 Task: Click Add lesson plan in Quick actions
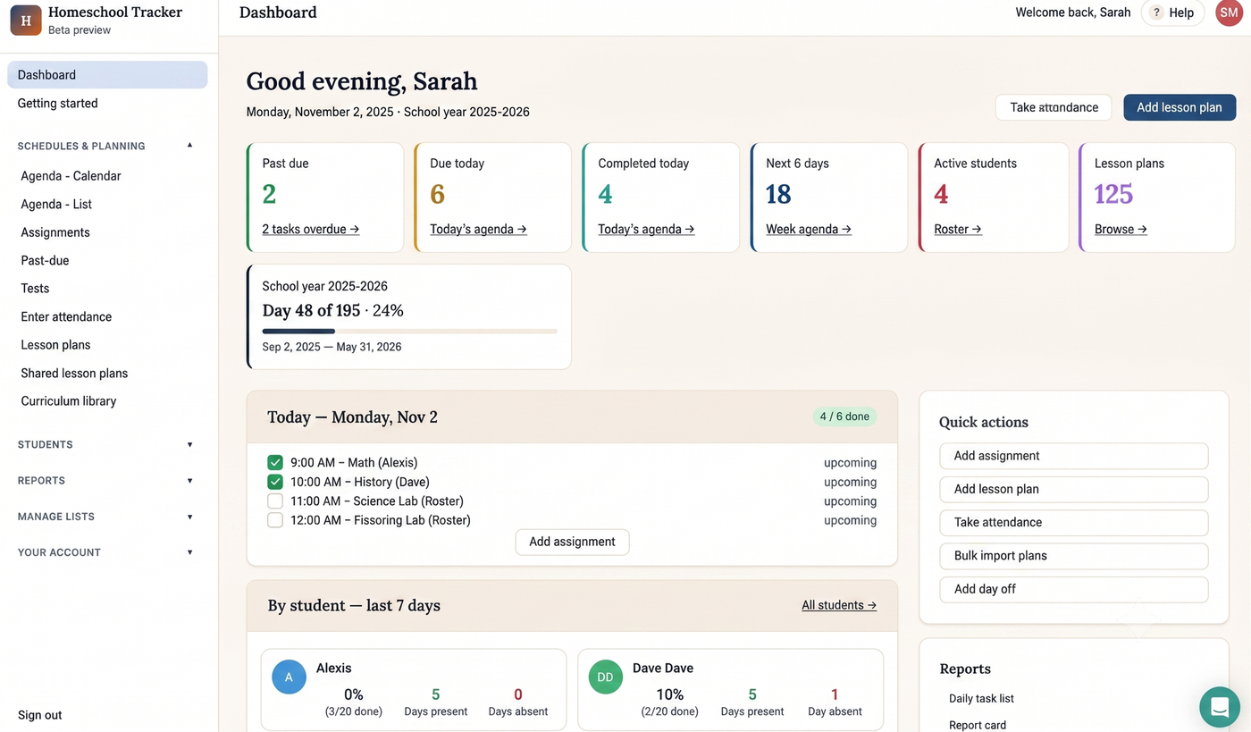(x=1074, y=489)
